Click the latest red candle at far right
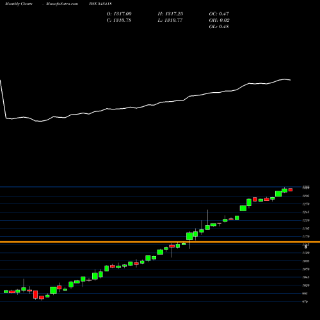Image resolution: width=320 pixels, height=320 pixels. click(291, 189)
